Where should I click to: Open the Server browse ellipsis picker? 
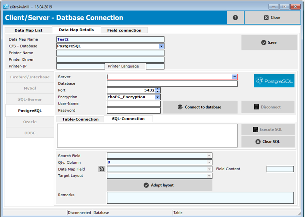(x=234, y=77)
